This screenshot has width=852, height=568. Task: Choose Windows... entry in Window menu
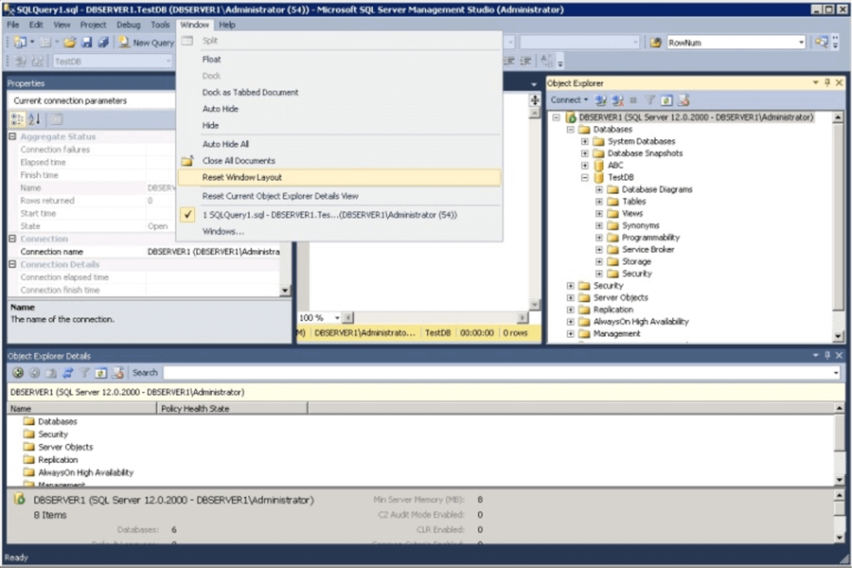339,232
